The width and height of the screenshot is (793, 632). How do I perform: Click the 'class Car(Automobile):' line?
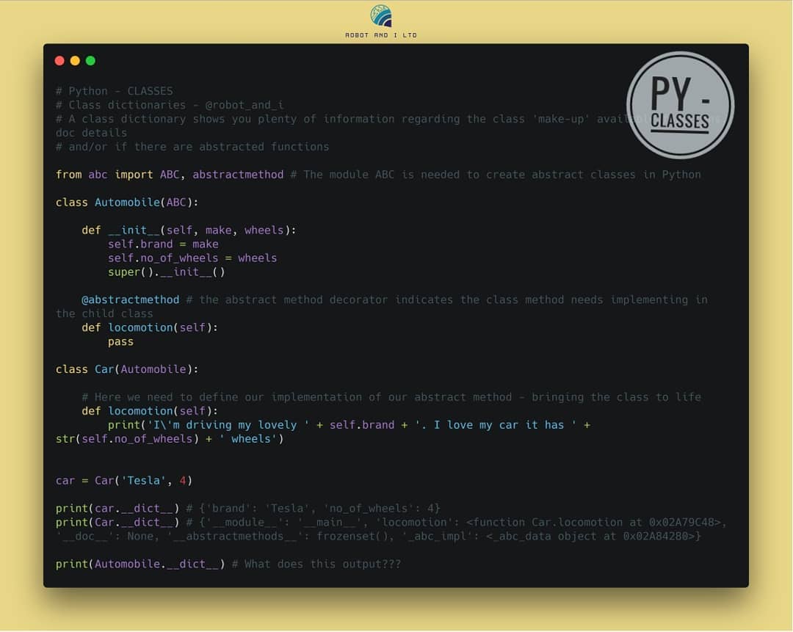point(127,369)
